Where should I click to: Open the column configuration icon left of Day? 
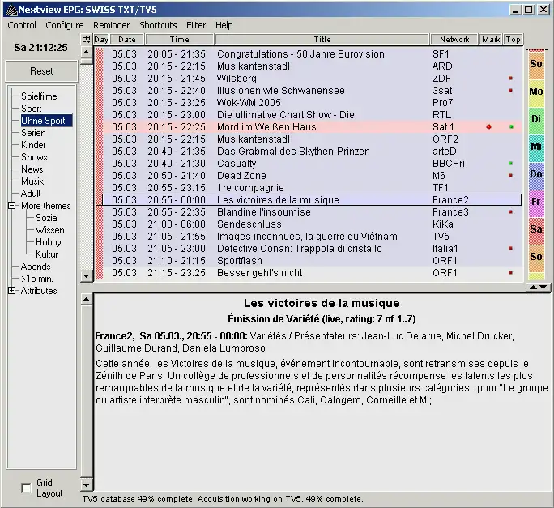pyautogui.click(x=86, y=39)
